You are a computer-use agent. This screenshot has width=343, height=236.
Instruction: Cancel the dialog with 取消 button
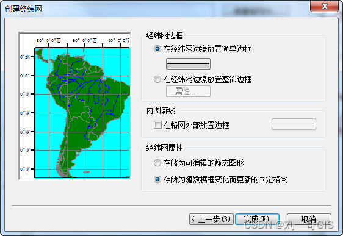pyautogui.click(x=309, y=219)
